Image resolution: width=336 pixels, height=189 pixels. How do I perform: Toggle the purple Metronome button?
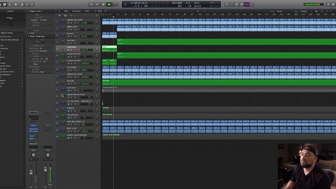pyautogui.click(x=252, y=4)
